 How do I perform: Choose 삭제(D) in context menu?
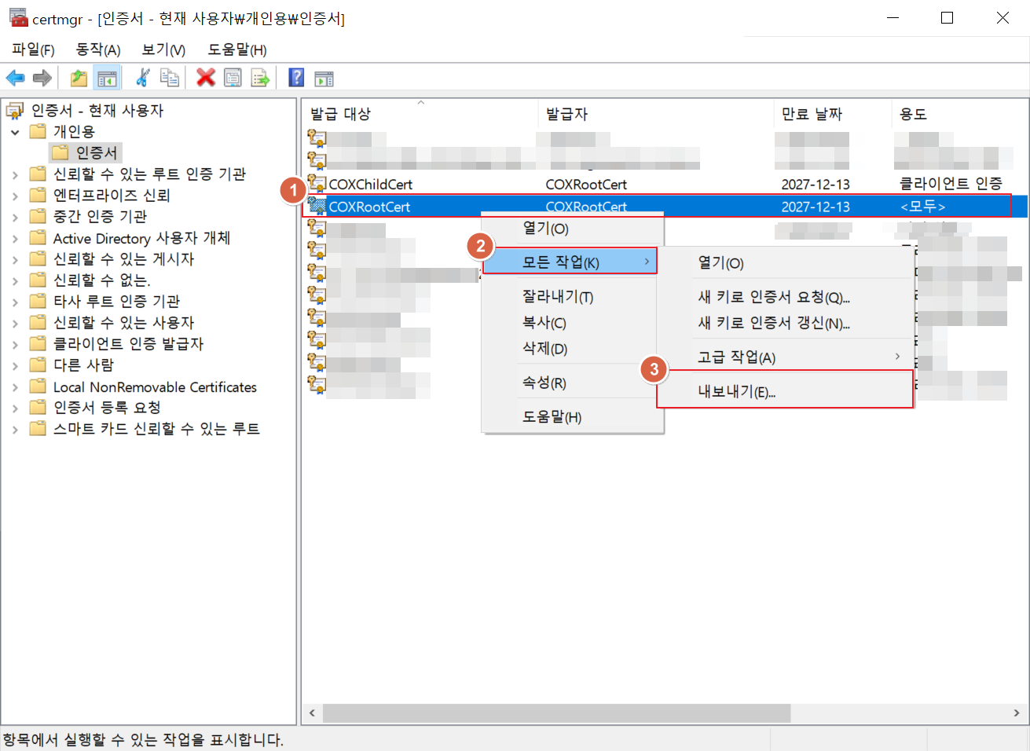(x=573, y=348)
